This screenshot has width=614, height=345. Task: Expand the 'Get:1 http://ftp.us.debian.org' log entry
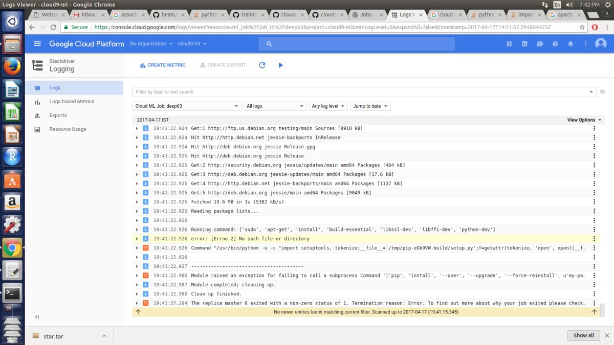click(x=137, y=128)
